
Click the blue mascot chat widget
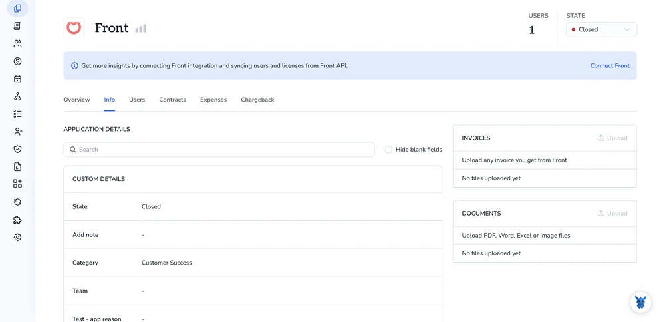tap(640, 302)
